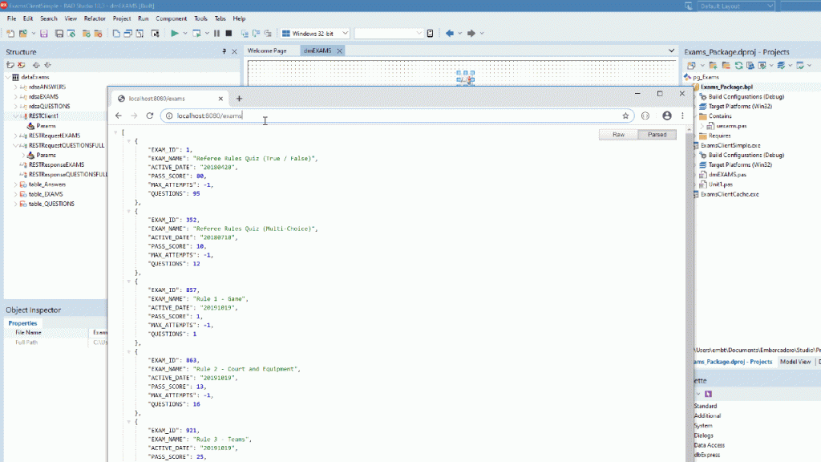Reload the browser page with the refresh icon
The image size is (821, 462).
click(x=150, y=115)
